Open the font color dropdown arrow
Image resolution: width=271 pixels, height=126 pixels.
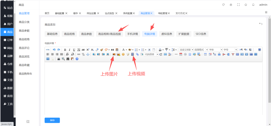click(x=126, y=50)
